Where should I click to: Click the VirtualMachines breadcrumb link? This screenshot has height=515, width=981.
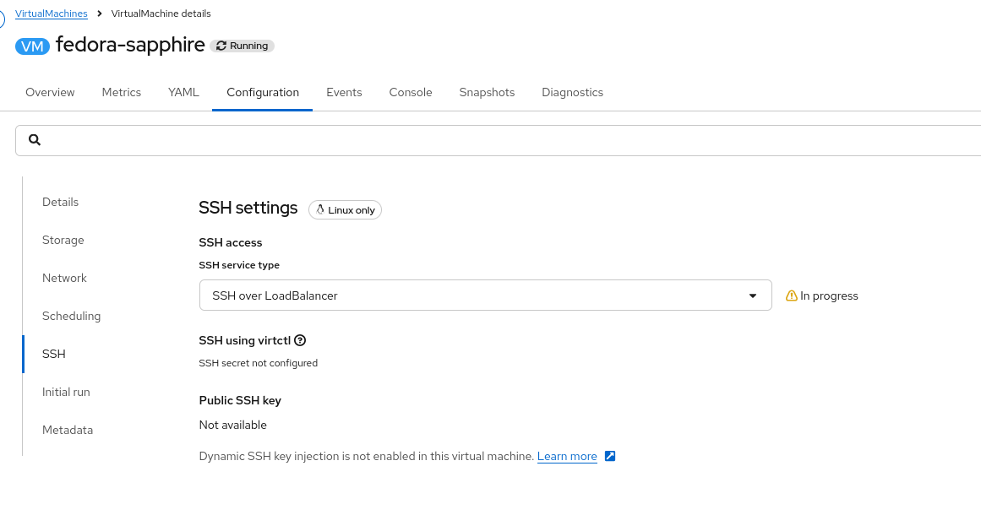[51, 14]
